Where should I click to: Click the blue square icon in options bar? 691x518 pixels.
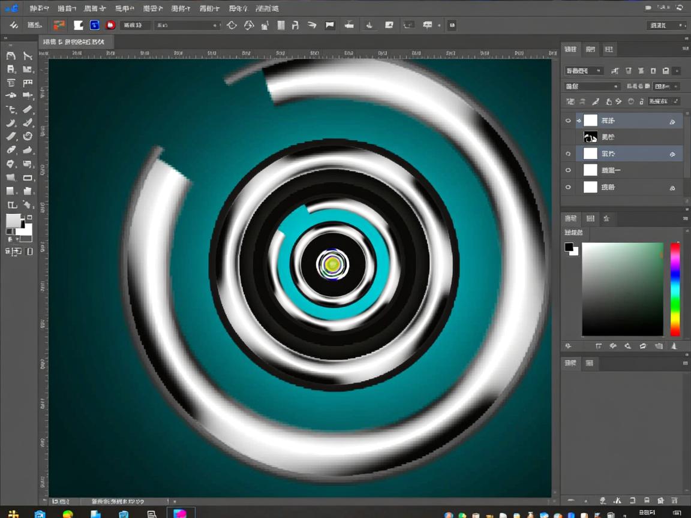(x=94, y=25)
